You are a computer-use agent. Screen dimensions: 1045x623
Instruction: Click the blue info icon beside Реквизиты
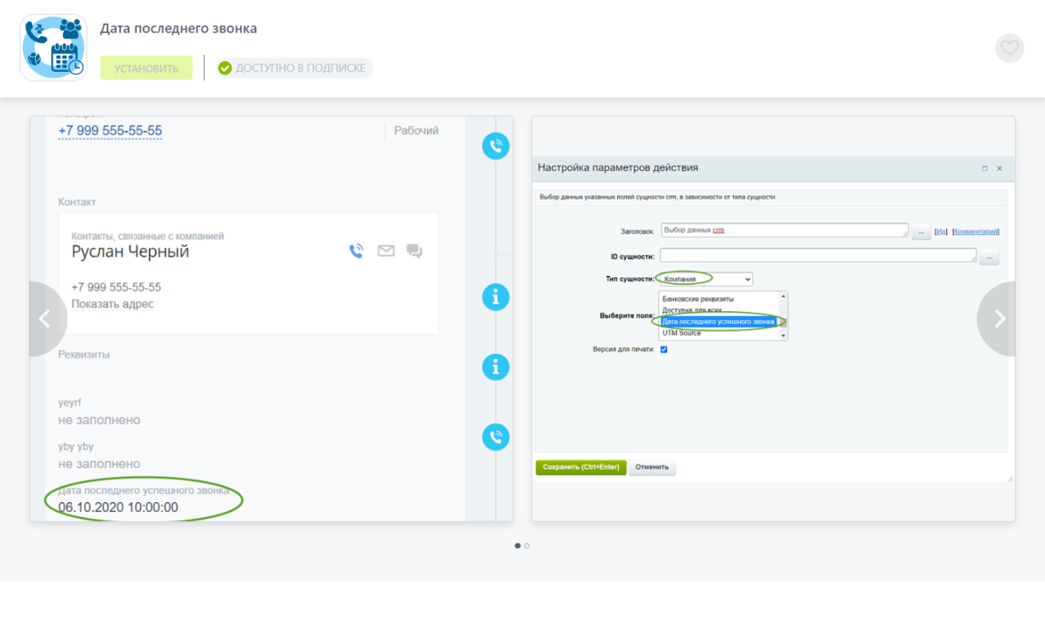click(x=496, y=367)
